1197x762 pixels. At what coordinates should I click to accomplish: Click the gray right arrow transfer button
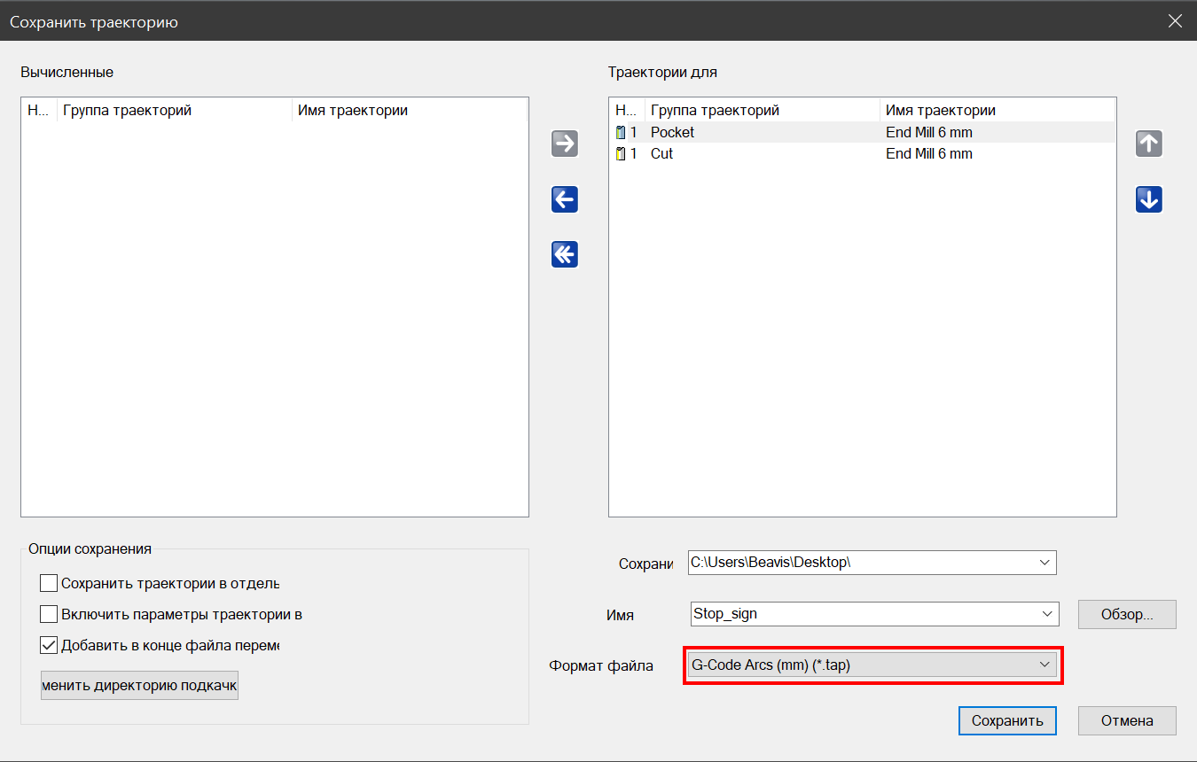tap(565, 144)
